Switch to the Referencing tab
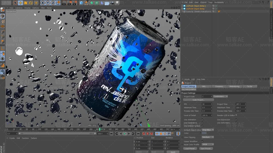Image resolution: width=273 pixels, height=153 pixels. click(x=234, y=86)
